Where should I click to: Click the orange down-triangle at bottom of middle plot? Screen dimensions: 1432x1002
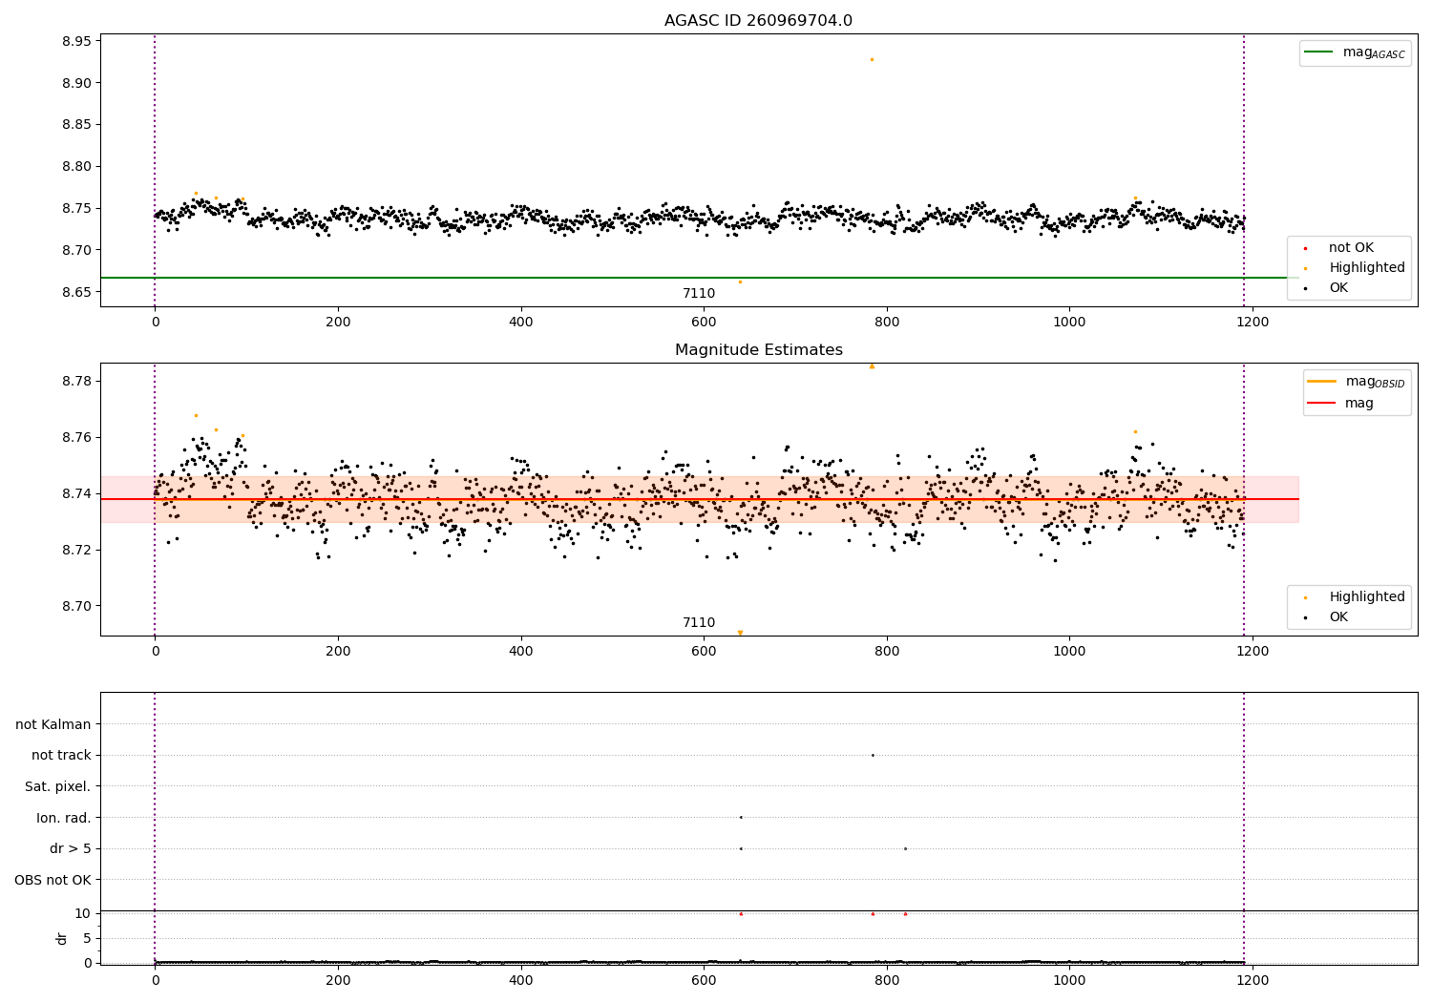pyautogui.click(x=740, y=633)
